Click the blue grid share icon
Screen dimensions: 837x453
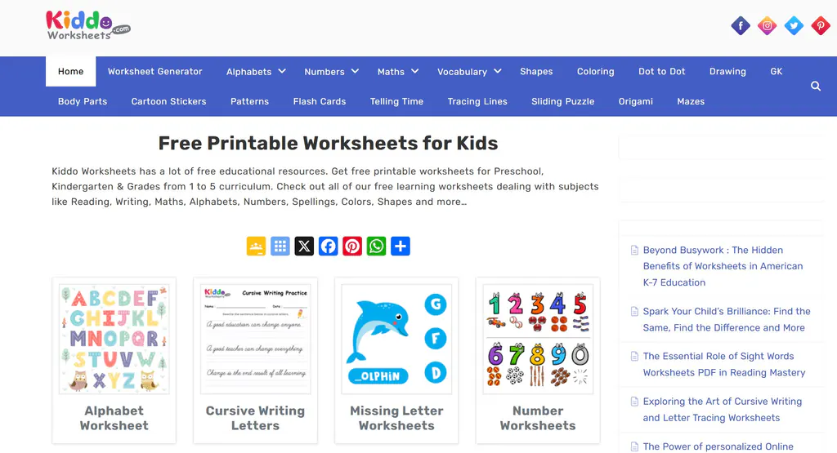click(280, 246)
